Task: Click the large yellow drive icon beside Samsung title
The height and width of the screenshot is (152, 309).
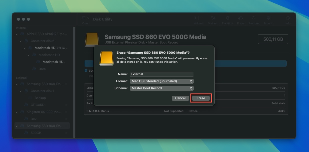Action: click(92, 40)
